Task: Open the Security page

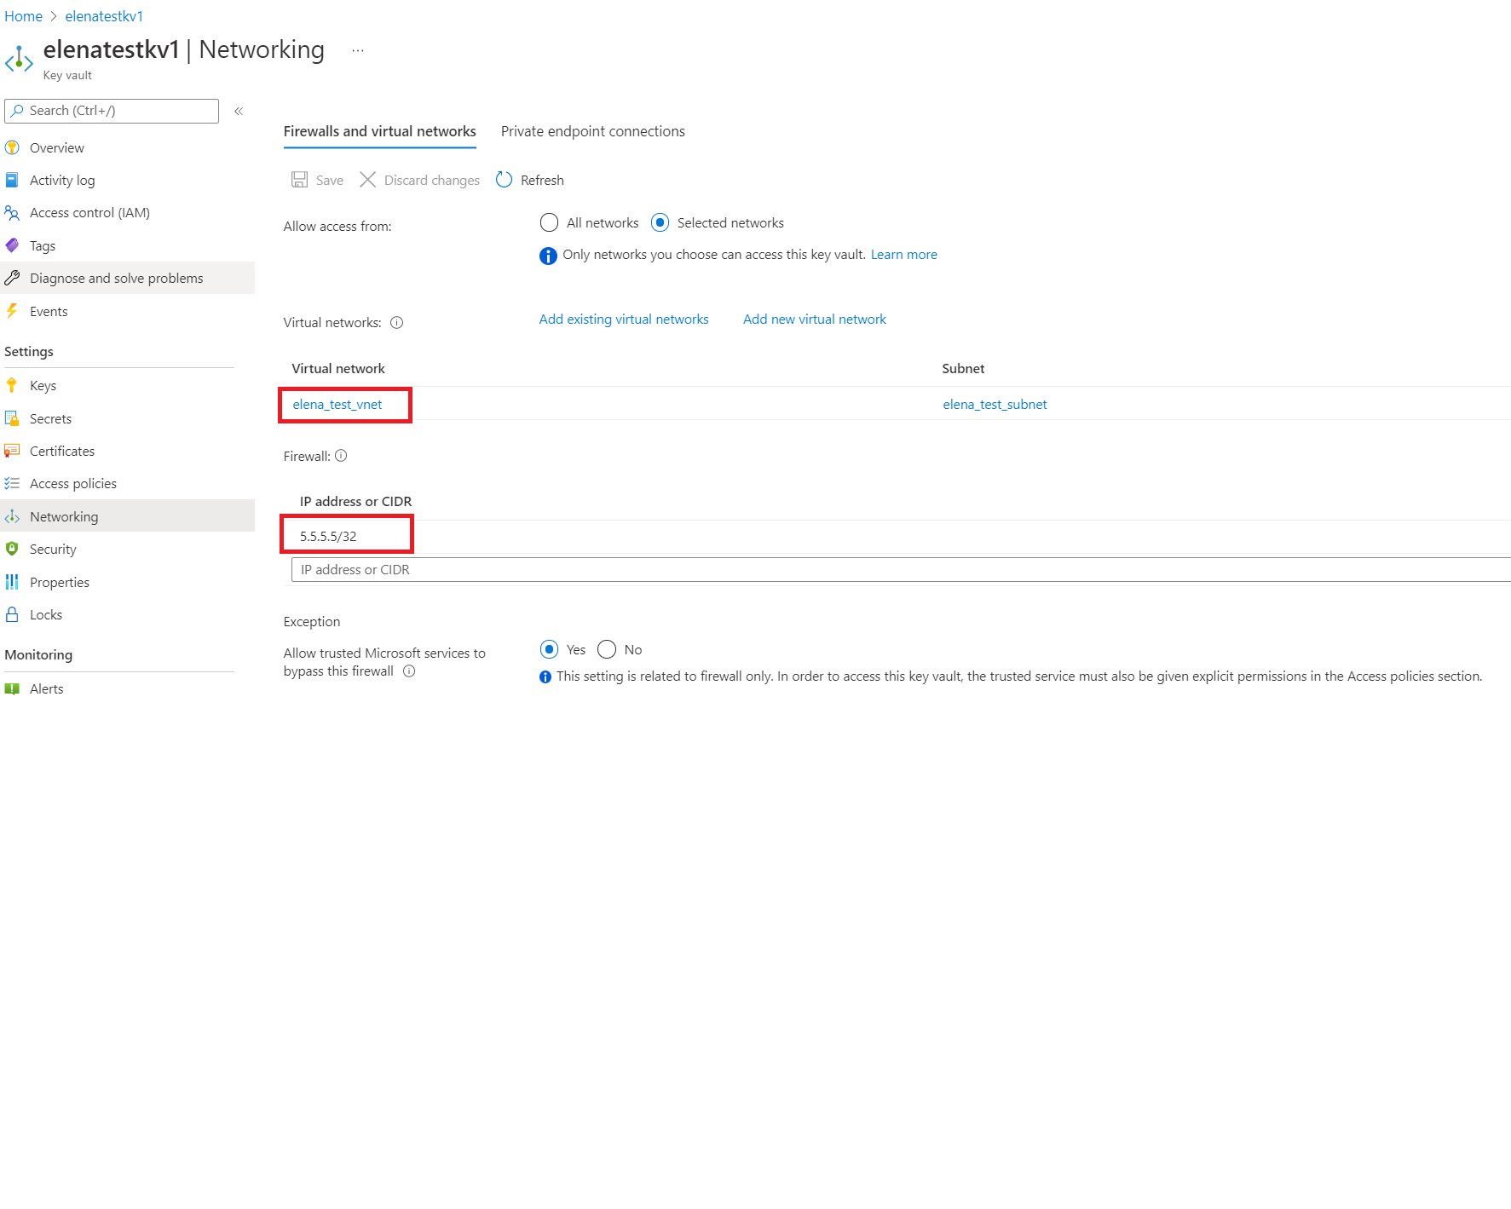Action: tap(53, 549)
